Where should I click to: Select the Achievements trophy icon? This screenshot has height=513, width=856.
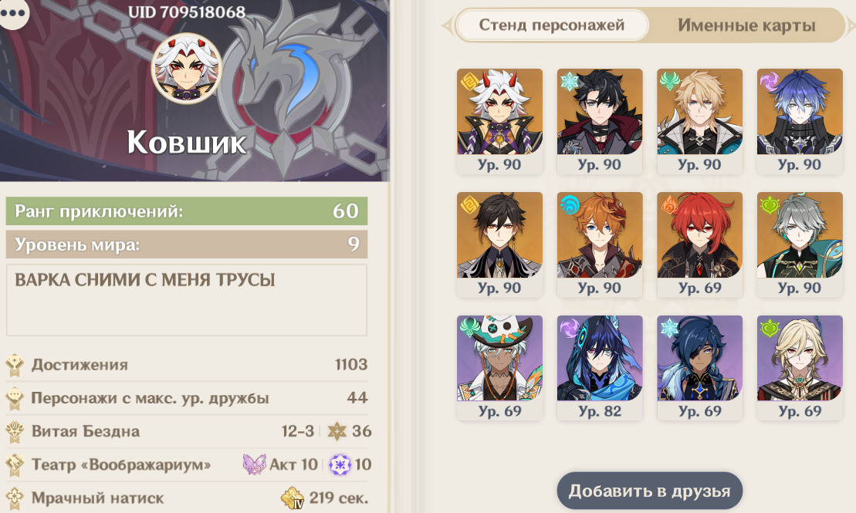click(x=15, y=365)
